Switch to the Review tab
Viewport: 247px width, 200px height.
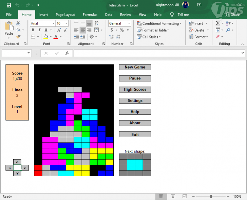126,15
